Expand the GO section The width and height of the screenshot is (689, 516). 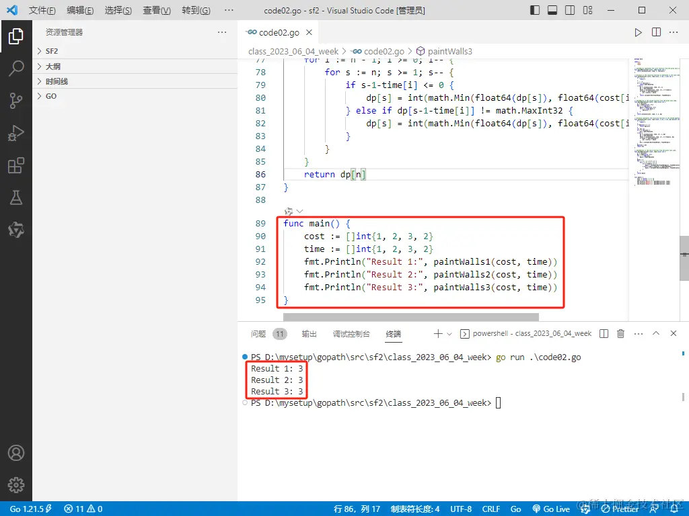pyautogui.click(x=135, y=96)
